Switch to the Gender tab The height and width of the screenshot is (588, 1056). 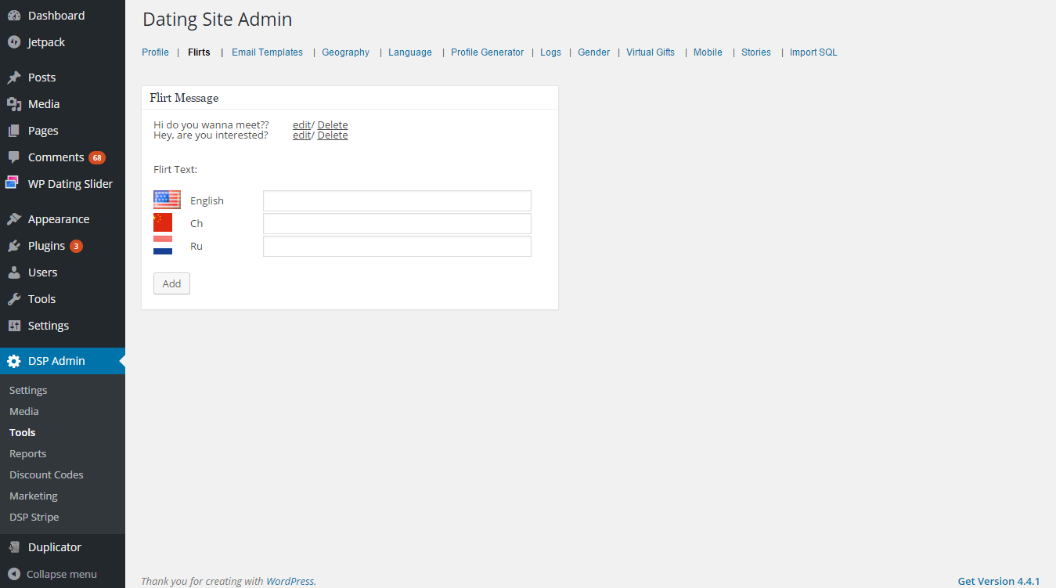[594, 52]
